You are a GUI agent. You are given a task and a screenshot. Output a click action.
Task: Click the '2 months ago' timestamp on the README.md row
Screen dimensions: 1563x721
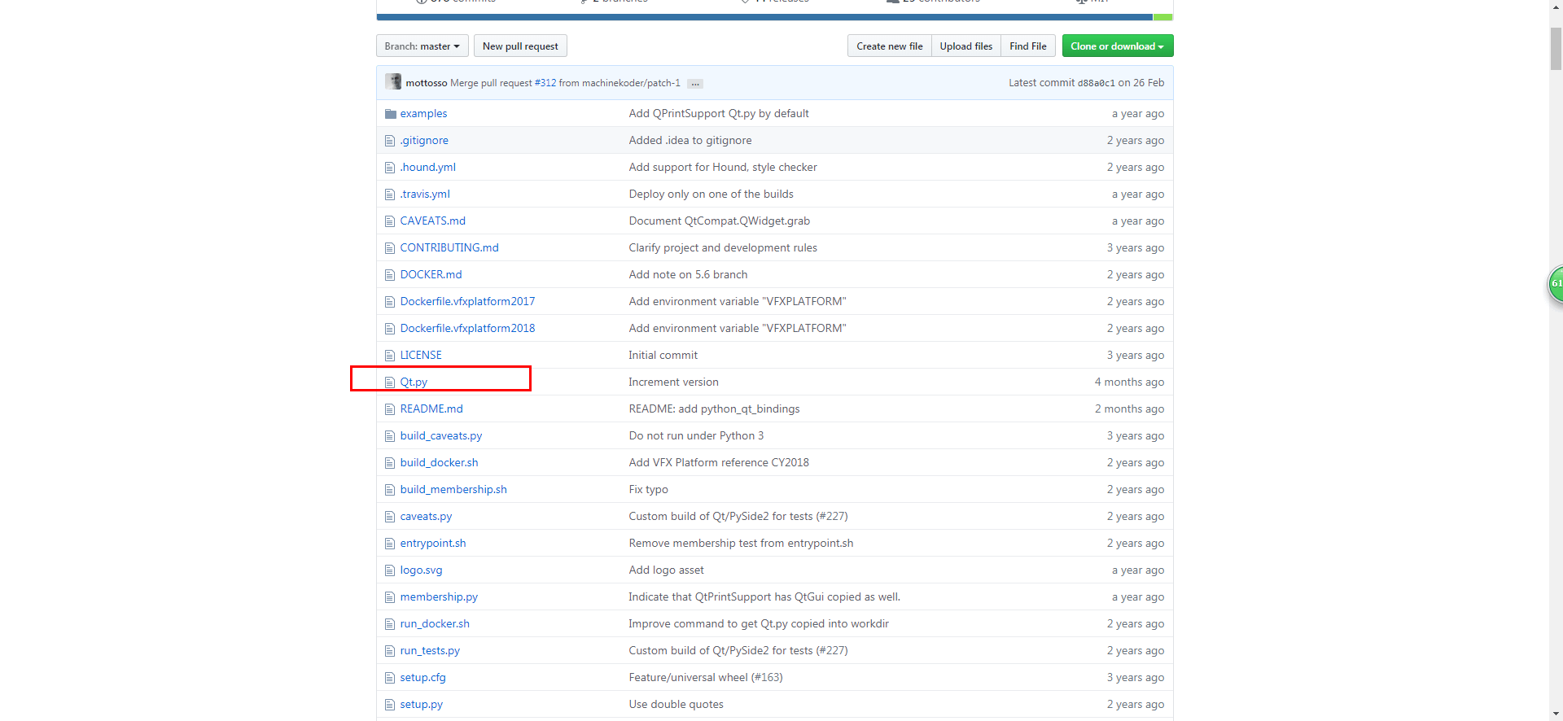pyautogui.click(x=1129, y=409)
